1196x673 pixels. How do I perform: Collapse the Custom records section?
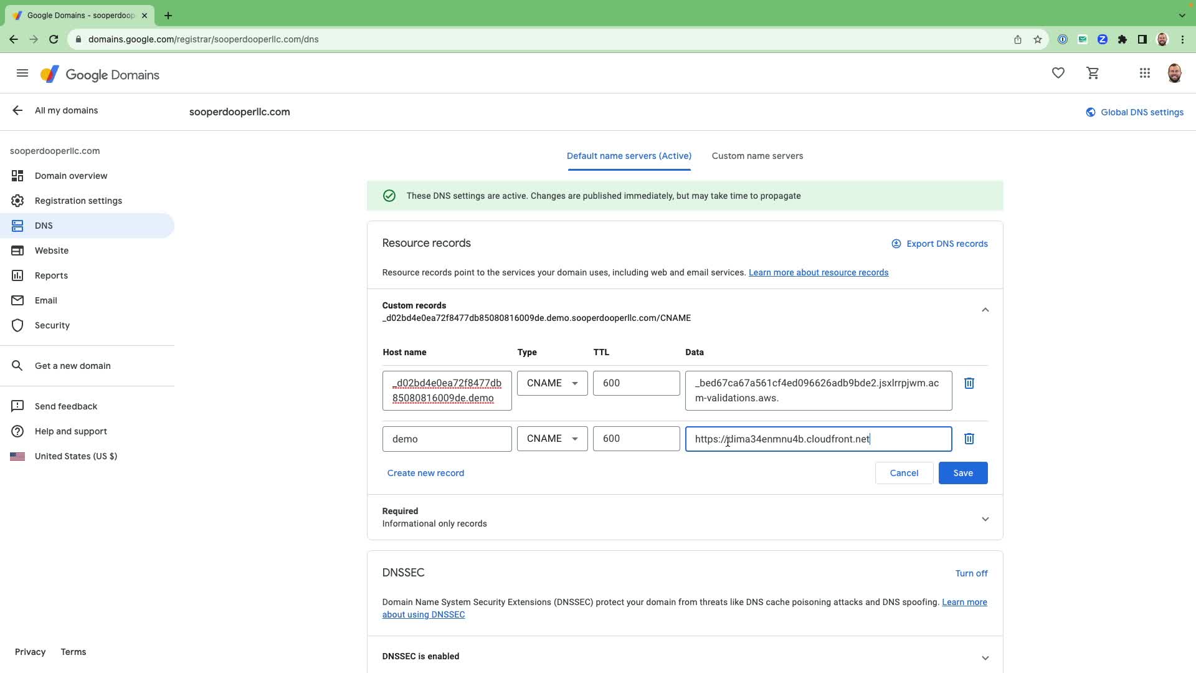[985, 310]
